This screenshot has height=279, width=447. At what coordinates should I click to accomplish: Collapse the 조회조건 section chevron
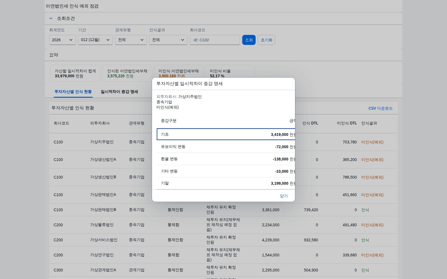tap(51, 18)
